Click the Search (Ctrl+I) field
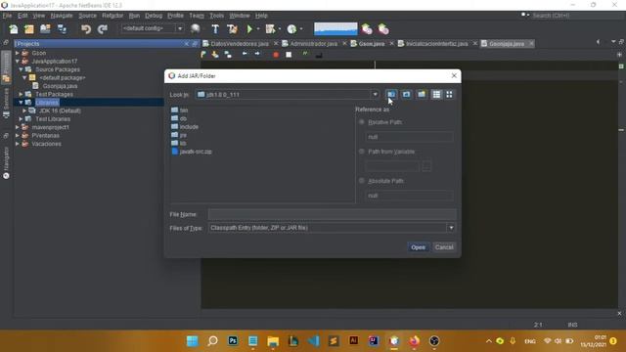 (575, 16)
